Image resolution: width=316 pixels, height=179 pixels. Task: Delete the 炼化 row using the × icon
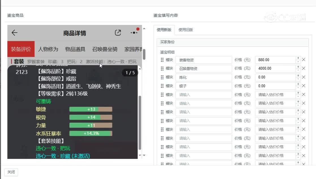coord(304,77)
